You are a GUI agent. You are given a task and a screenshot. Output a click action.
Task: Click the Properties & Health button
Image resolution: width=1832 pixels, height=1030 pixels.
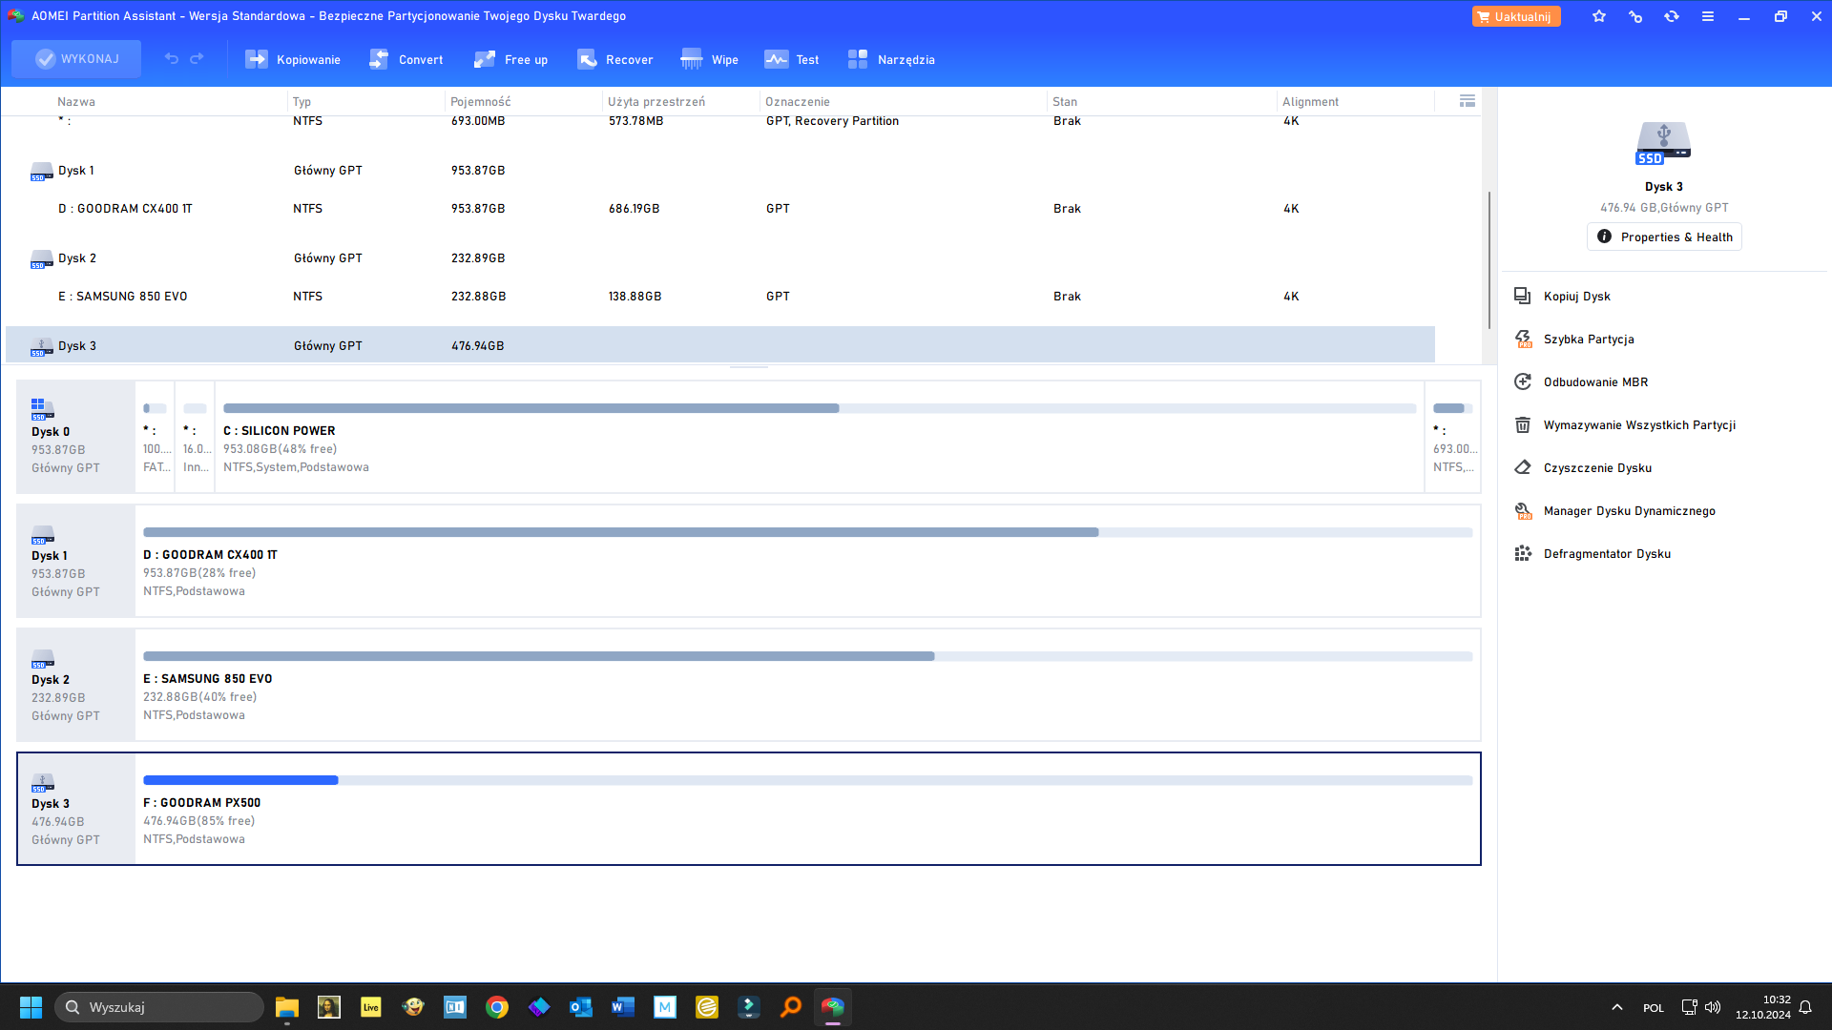click(x=1664, y=237)
